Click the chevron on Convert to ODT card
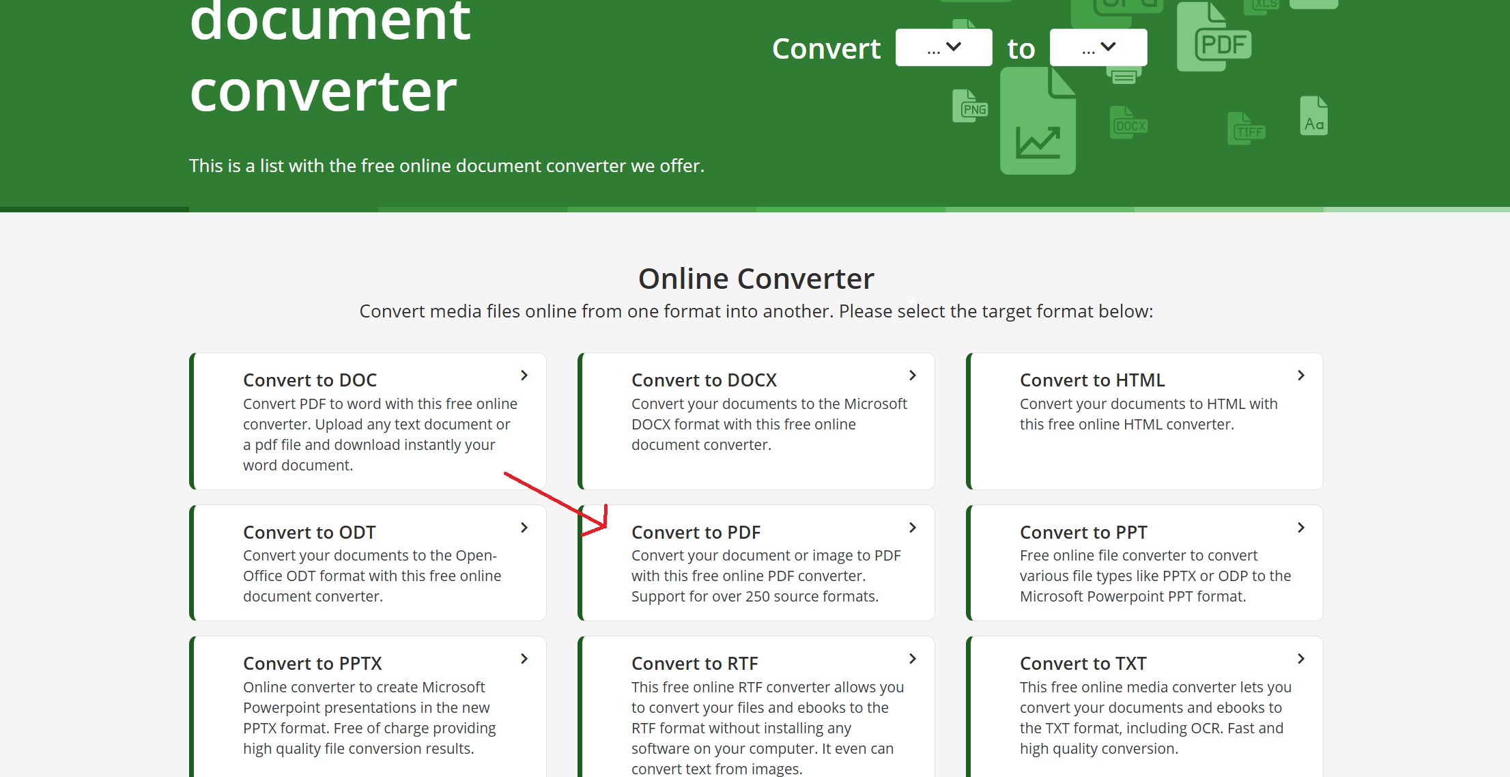 [x=524, y=528]
